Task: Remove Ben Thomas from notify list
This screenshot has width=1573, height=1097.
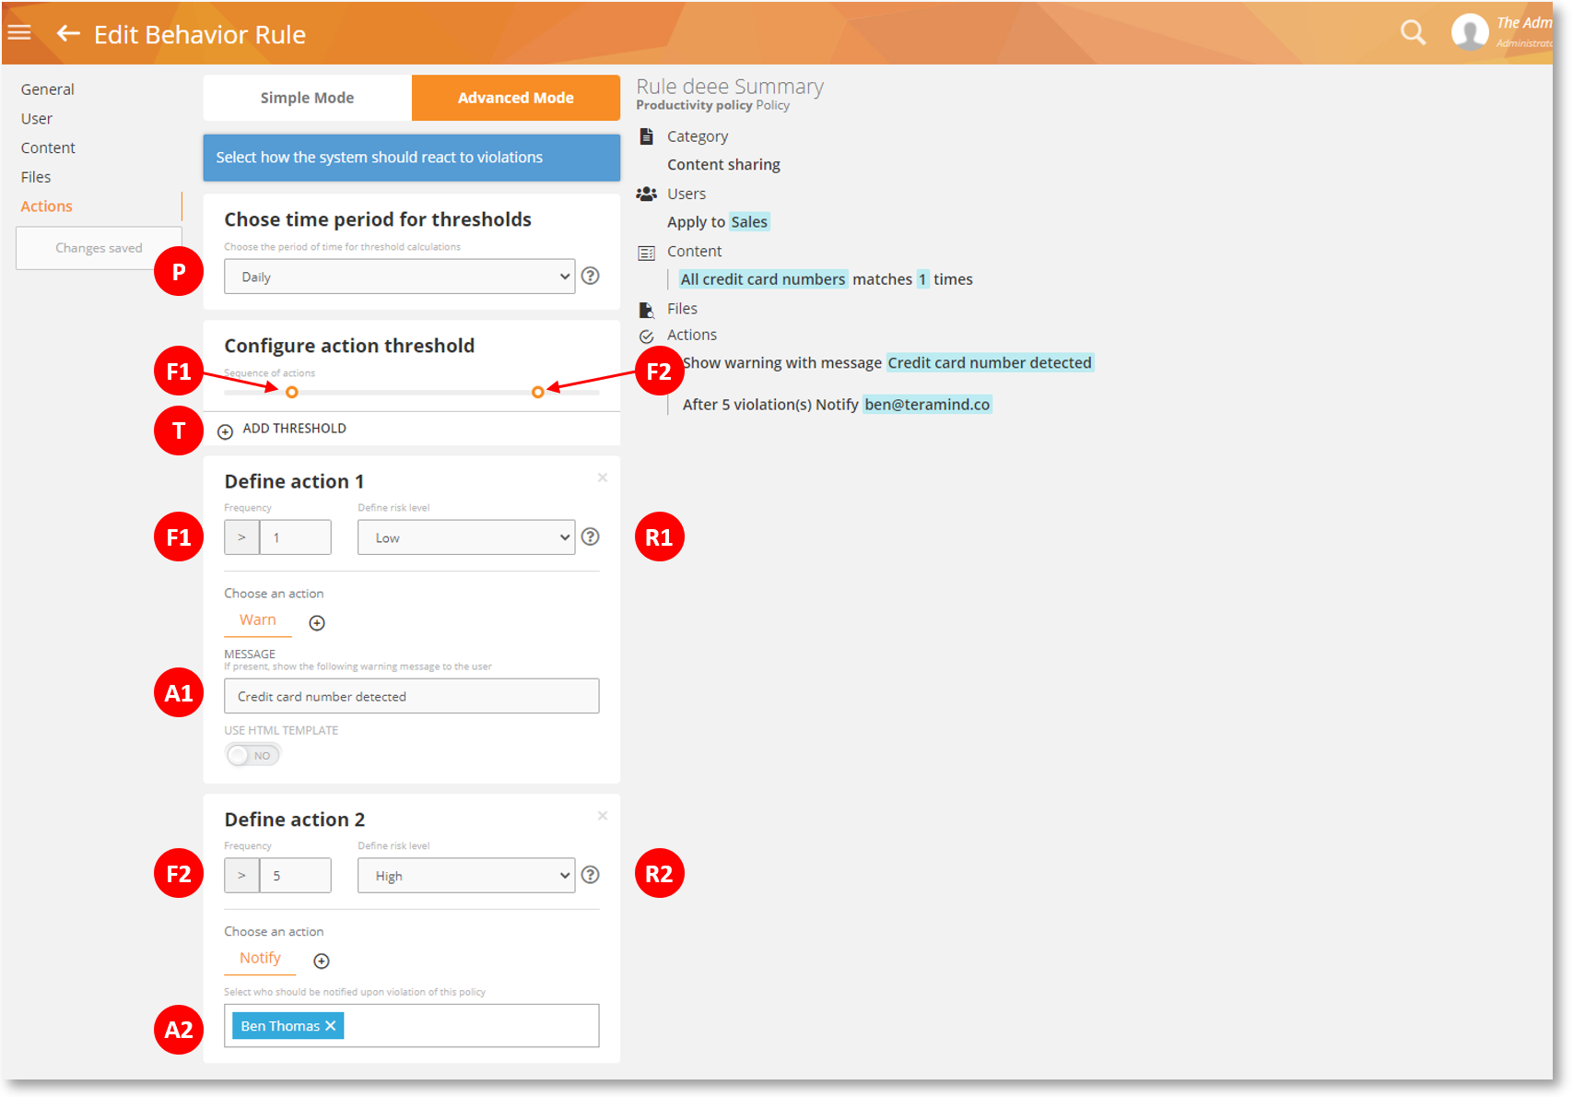Action: [x=331, y=1026]
